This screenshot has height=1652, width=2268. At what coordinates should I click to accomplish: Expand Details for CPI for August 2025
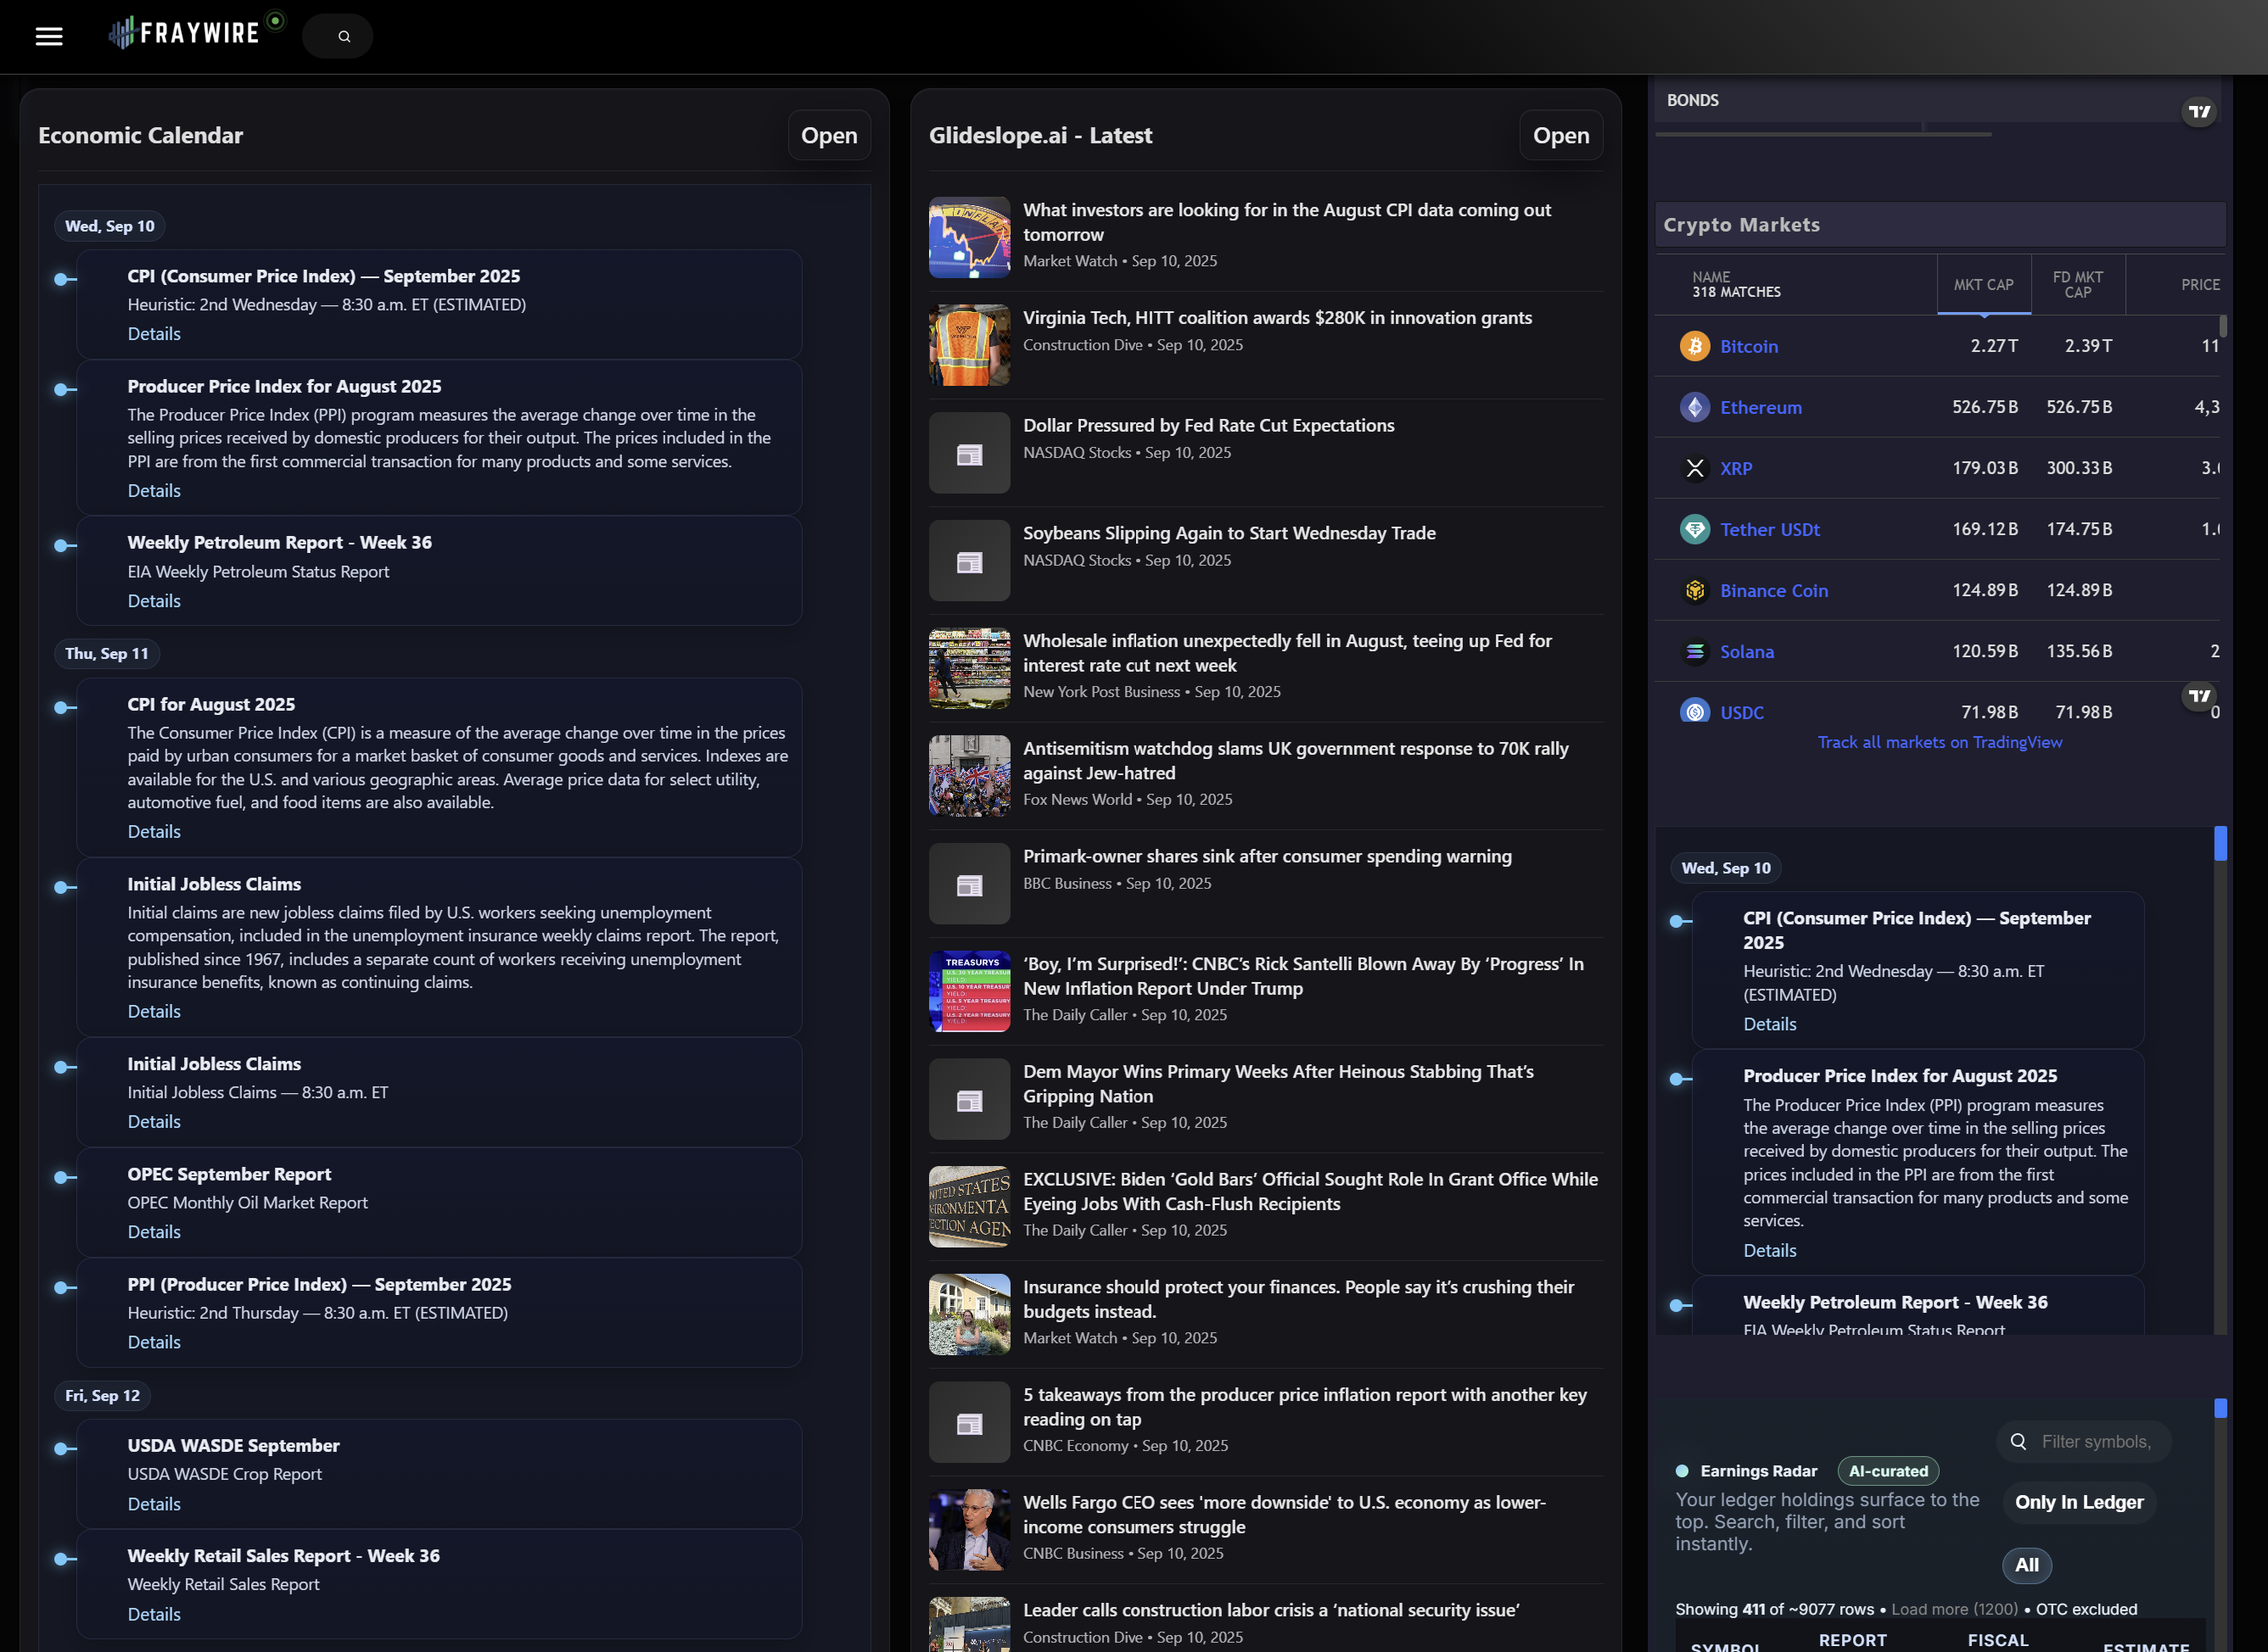154,831
